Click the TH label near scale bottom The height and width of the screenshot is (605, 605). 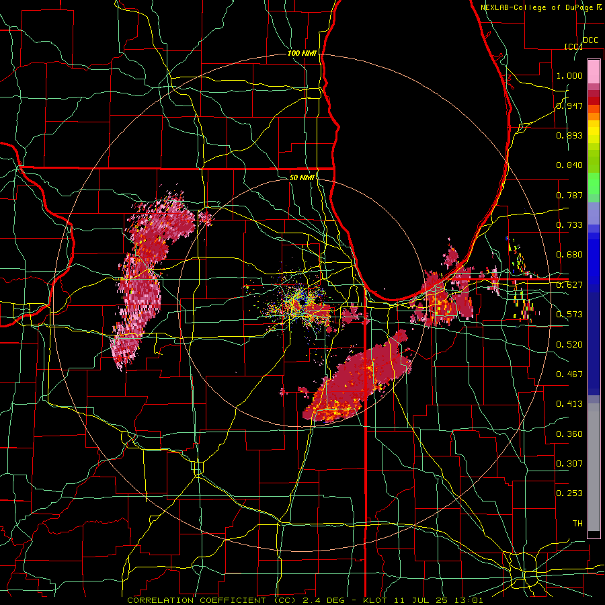[577, 524]
